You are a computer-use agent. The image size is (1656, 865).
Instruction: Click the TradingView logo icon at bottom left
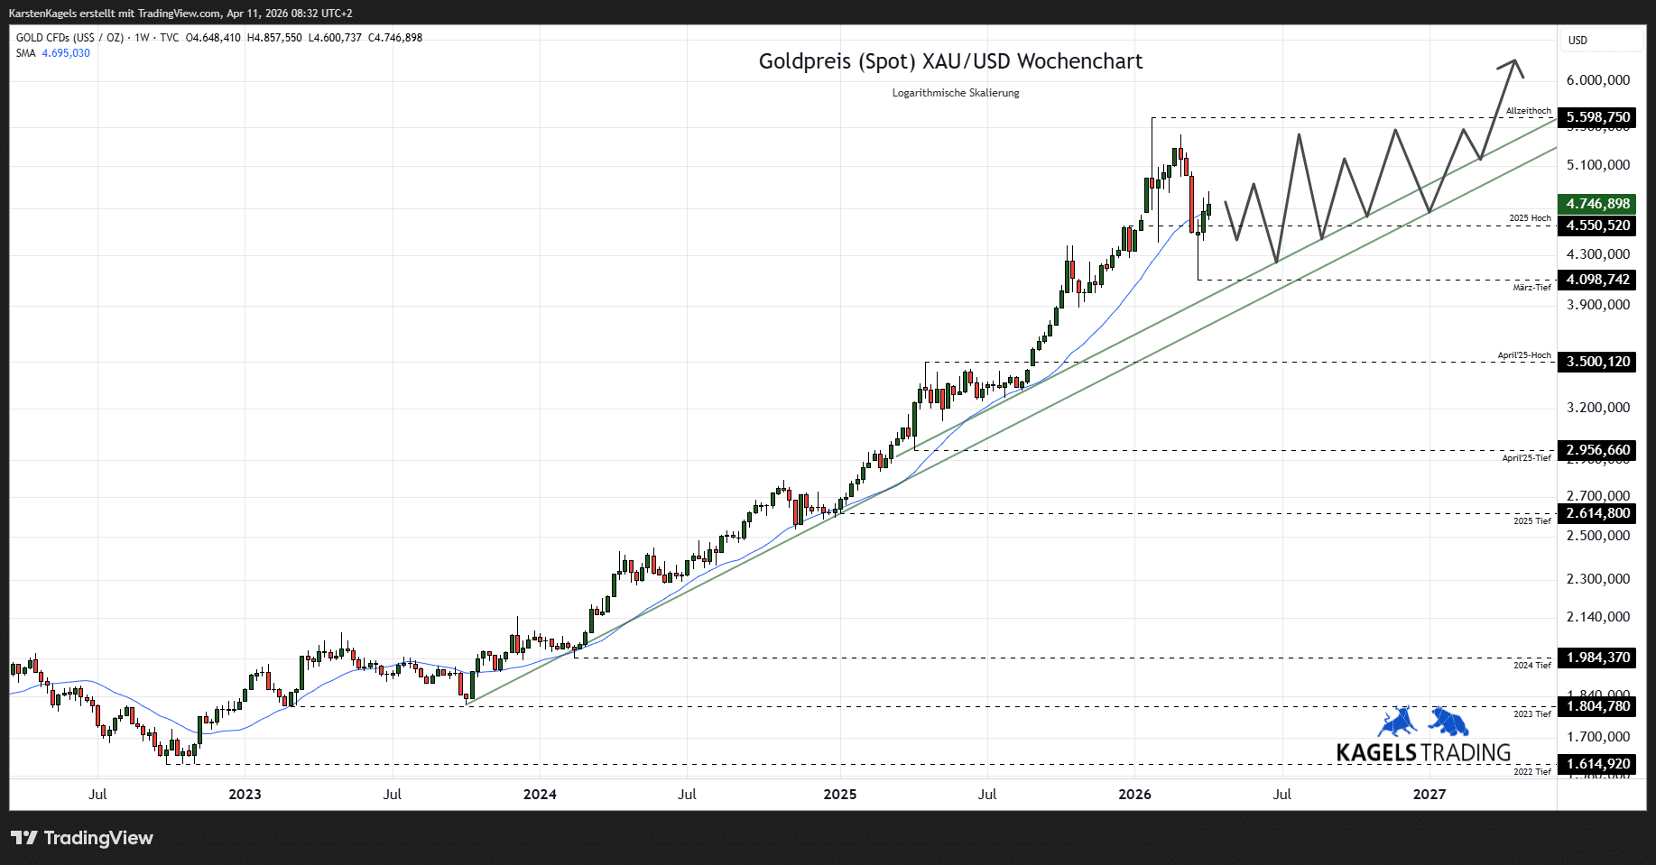point(24,838)
